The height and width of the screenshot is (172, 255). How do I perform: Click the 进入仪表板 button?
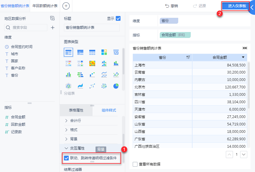(235, 6)
